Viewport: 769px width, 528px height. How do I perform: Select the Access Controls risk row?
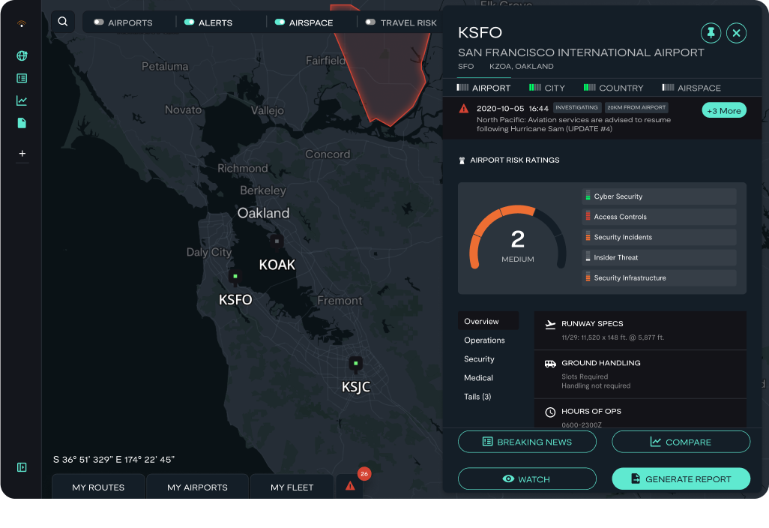[659, 217]
